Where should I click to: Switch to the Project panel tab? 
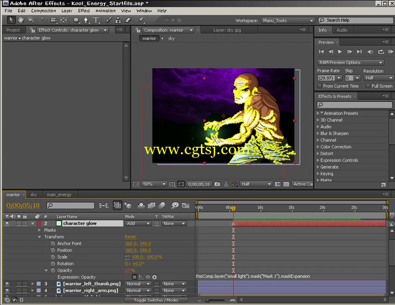click(13, 30)
